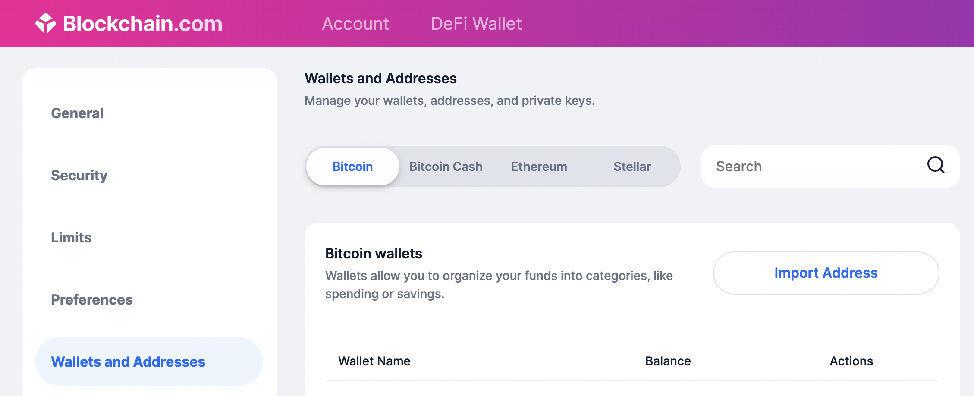Screen dimensions: 974x396
Task: Select the Stellar currency tab
Action: (x=632, y=167)
